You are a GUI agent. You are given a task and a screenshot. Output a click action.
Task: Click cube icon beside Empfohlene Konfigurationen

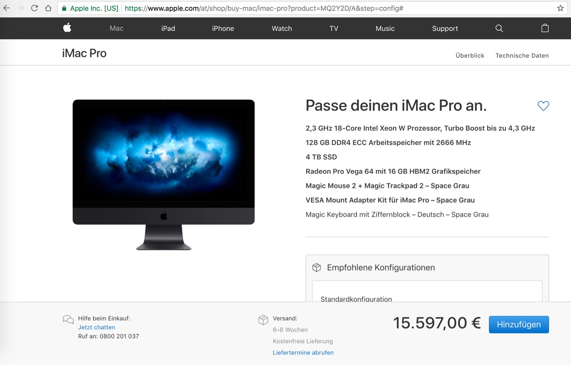click(317, 268)
